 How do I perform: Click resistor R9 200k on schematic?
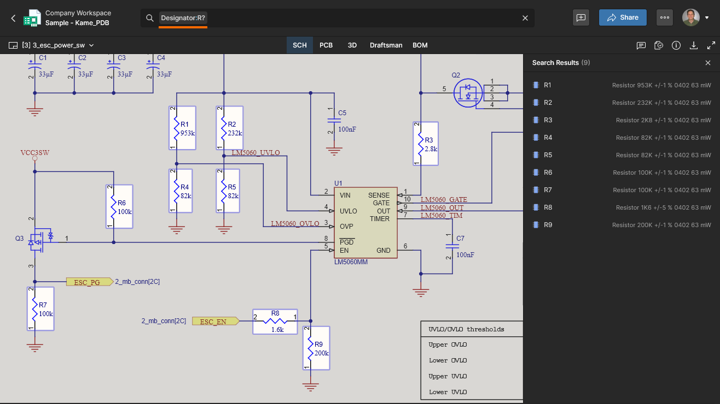click(317, 348)
